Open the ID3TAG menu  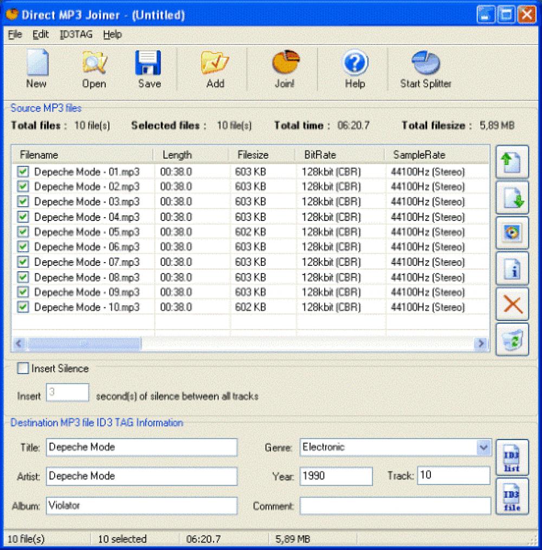click(75, 34)
